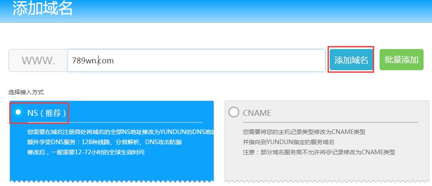The image size is (432, 186).
Task: Click the blue header banner beside the title
Action: click(x=254, y=11)
